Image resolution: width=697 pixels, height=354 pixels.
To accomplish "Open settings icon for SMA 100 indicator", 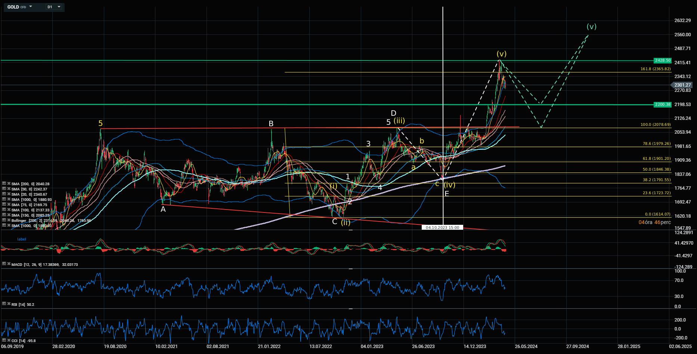I will 4,210.
